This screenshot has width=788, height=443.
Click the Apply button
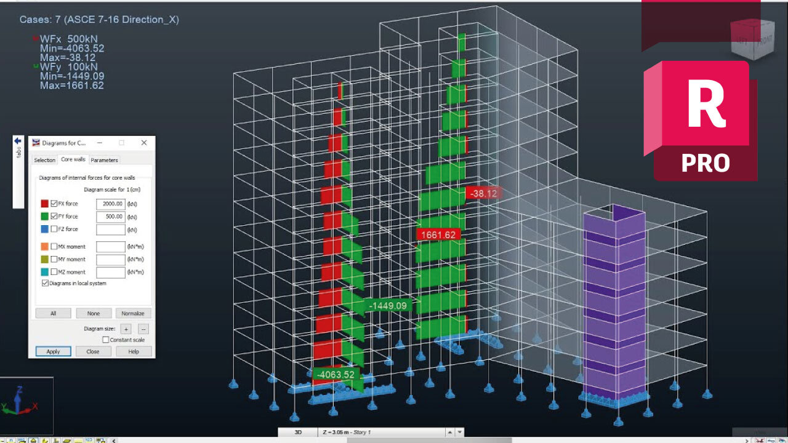54,351
